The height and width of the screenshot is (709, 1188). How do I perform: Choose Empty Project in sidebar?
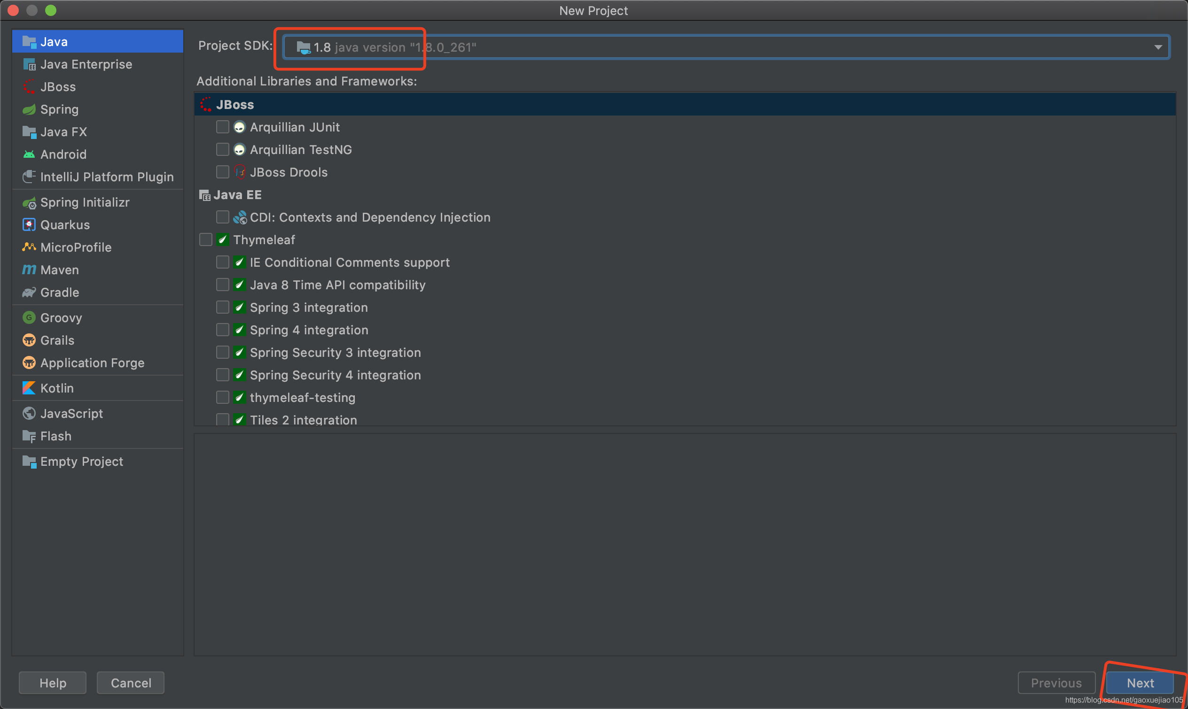click(x=81, y=462)
